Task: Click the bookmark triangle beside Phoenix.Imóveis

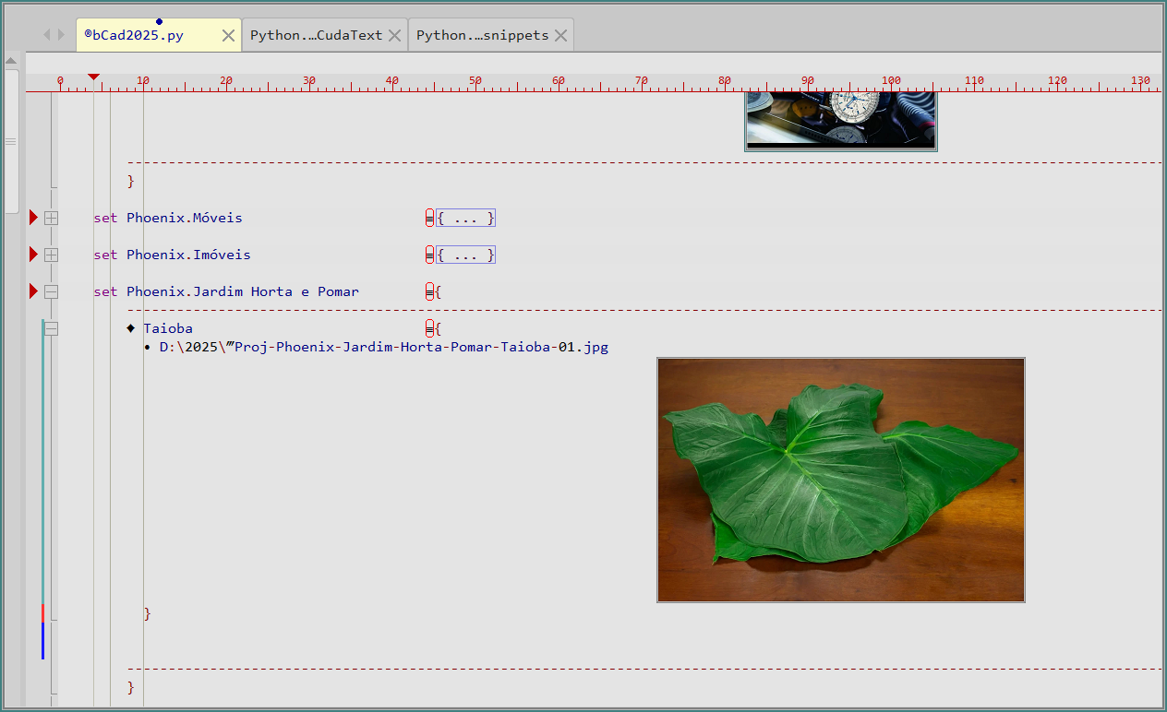Action: click(33, 255)
